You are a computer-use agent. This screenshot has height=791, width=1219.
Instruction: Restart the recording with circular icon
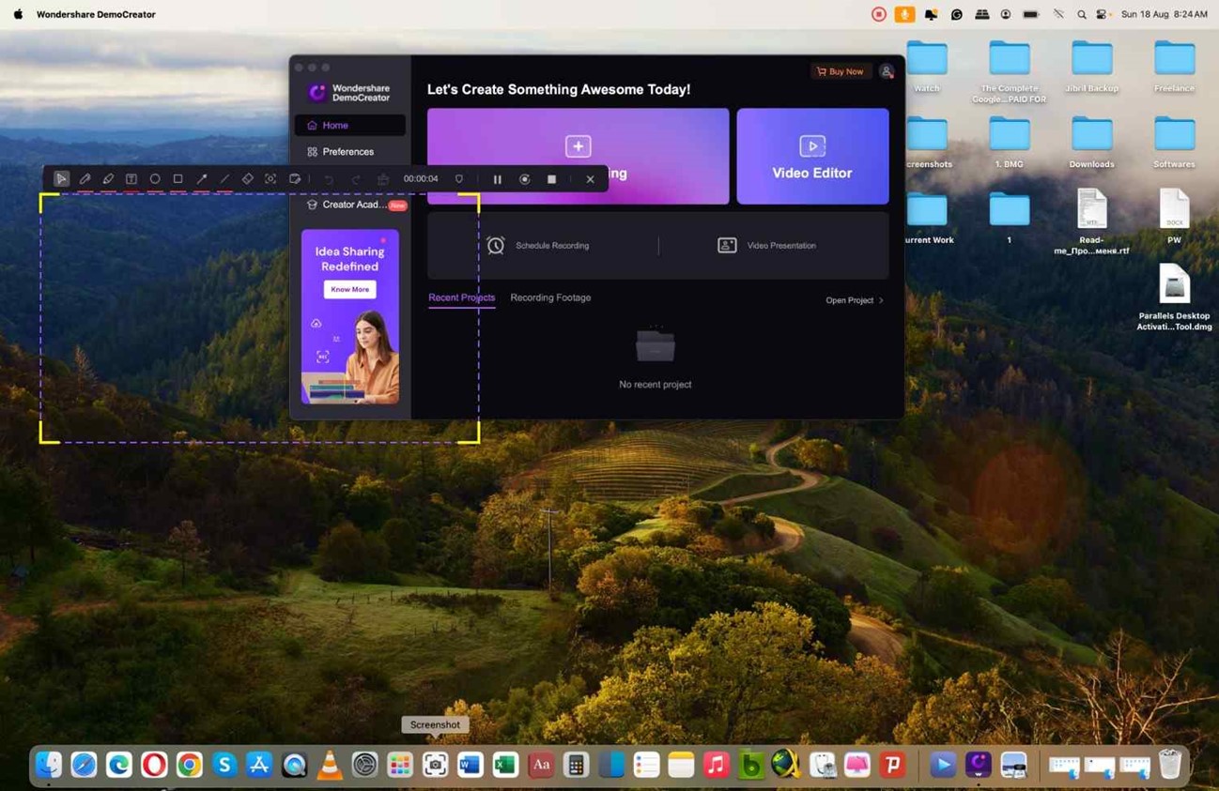click(525, 179)
